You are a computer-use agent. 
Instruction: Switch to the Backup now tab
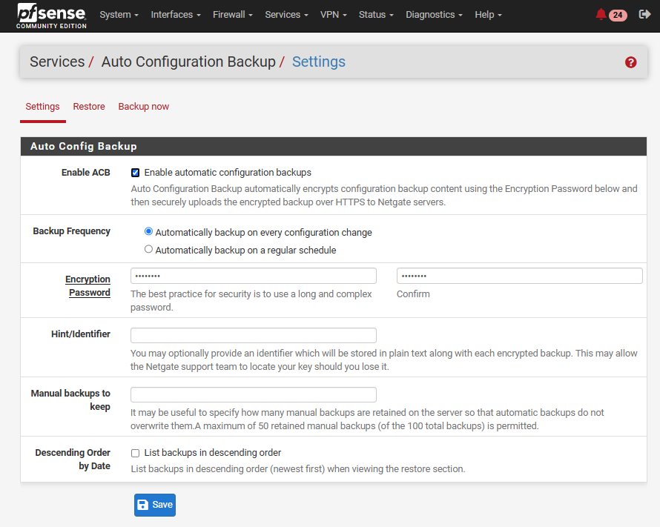(x=144, y=107)
